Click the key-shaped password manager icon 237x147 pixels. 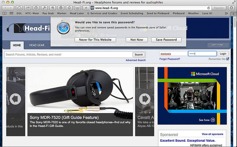(44, 8)
